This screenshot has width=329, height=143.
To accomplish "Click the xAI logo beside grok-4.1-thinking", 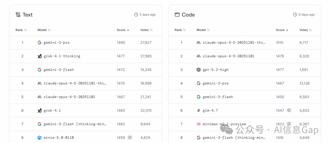I will tap(39, 56).
